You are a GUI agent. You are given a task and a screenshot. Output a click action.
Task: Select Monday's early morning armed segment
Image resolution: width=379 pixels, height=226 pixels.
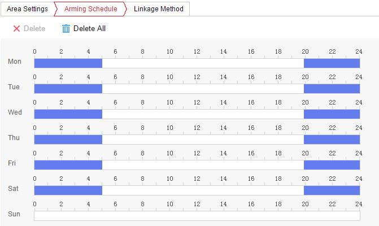68,63
